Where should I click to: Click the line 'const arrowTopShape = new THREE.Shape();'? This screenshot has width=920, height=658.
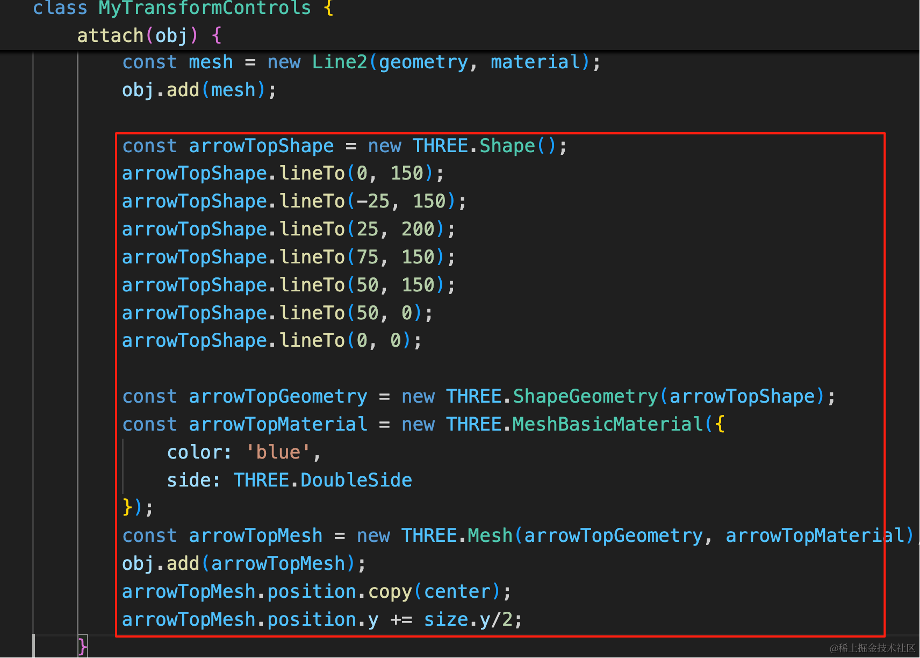click(x=344, y=146)
